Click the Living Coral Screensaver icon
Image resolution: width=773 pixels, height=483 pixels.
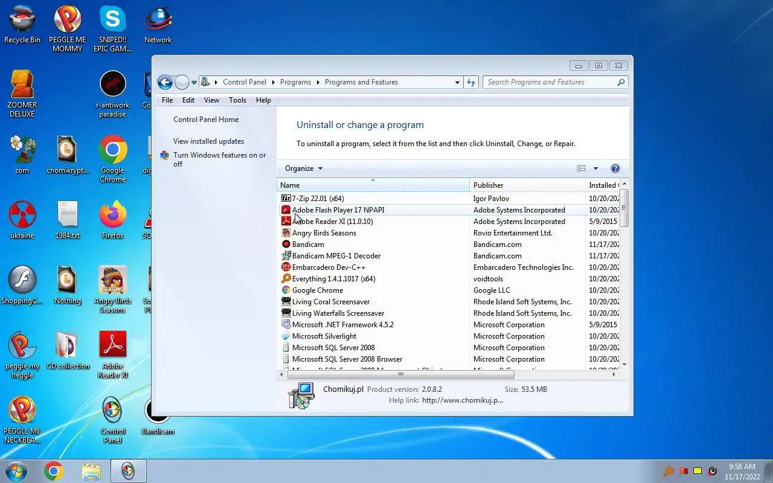tap(286, 301)
